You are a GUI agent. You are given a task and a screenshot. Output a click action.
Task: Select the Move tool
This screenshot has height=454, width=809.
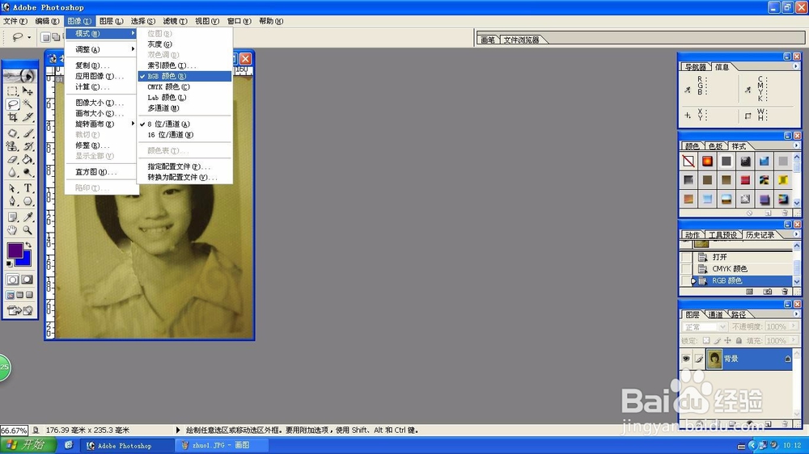point(28,91)
